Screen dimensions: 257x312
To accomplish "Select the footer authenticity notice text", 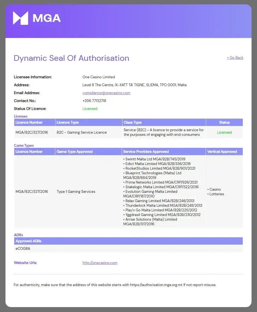I will click(115, 285).
